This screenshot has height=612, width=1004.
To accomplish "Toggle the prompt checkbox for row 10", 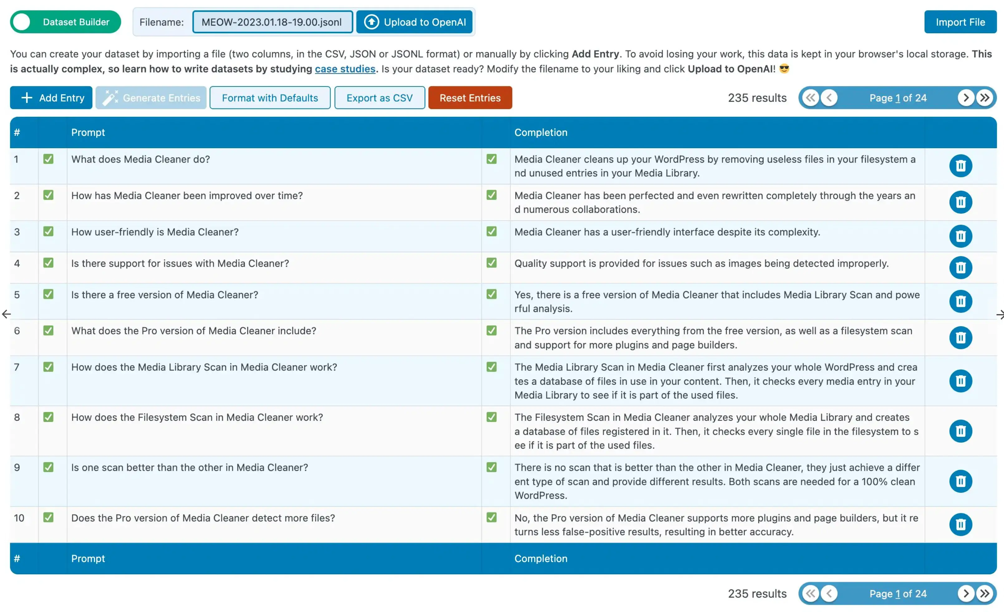I will (x=49, y=517).
